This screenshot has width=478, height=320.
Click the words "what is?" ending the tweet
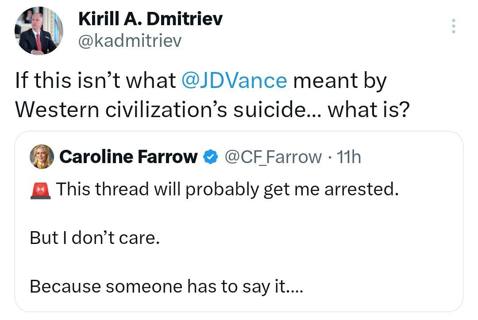(369, 109)
